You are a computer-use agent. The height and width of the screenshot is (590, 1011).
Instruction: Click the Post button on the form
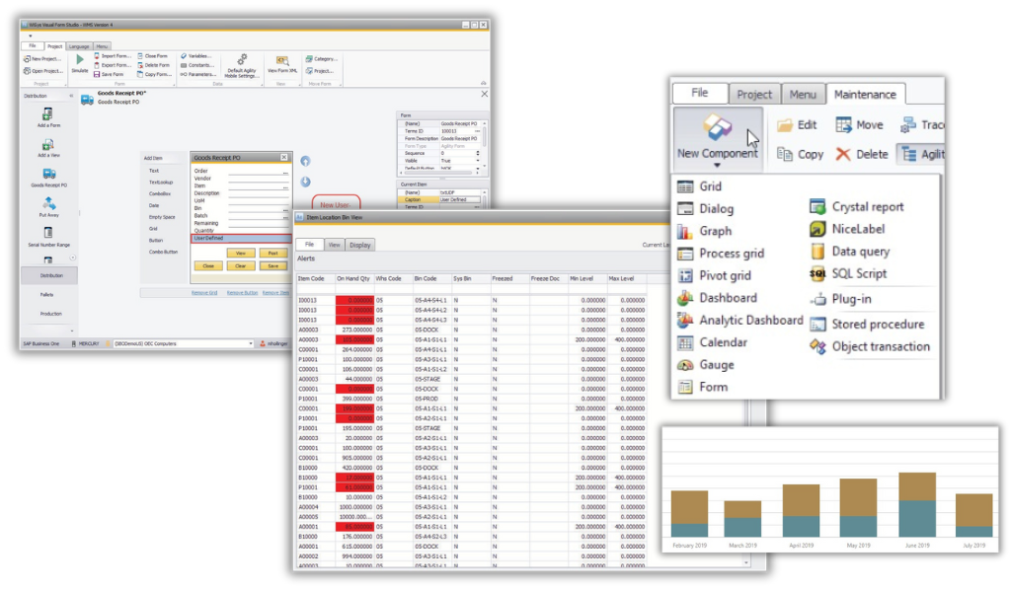272,254
